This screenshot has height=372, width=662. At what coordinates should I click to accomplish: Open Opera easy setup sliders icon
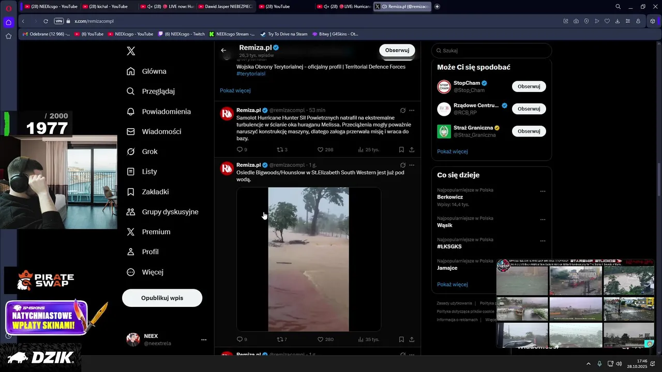pos(628,21)
